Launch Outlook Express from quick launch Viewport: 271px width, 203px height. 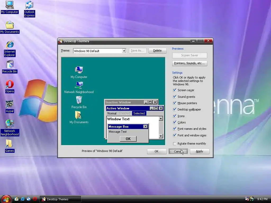pyautogui.click(x=29, y=199)
